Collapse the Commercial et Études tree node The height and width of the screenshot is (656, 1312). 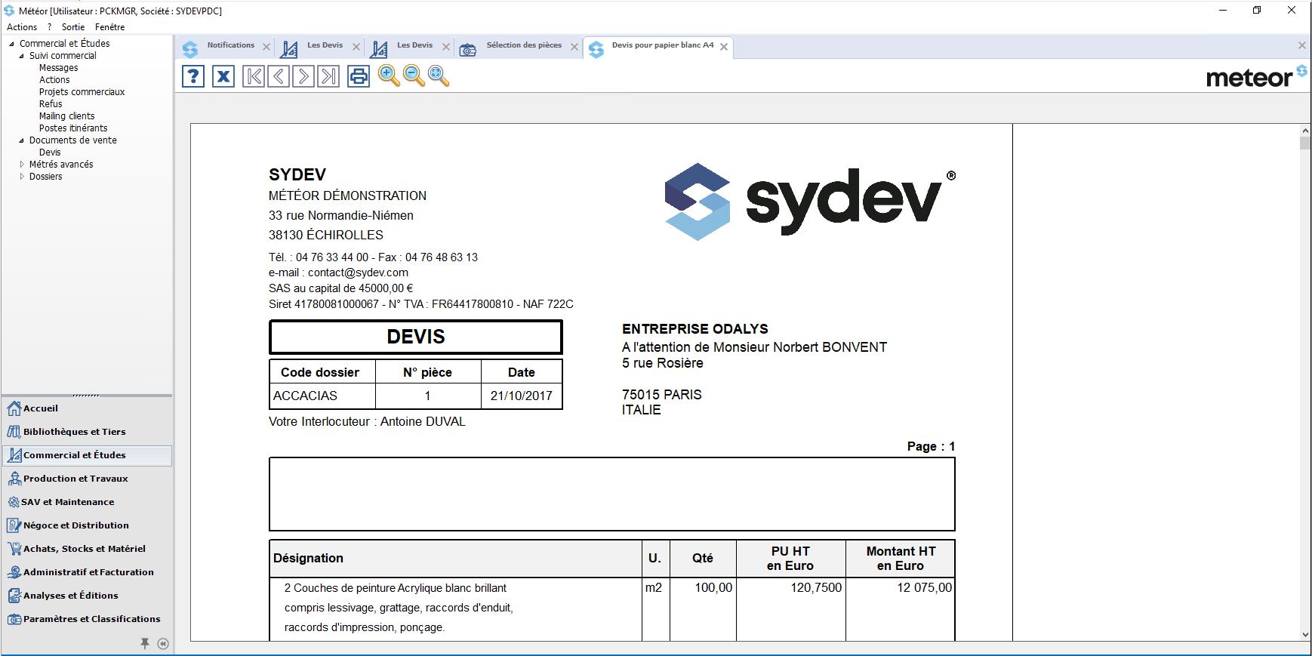(11, 44)
